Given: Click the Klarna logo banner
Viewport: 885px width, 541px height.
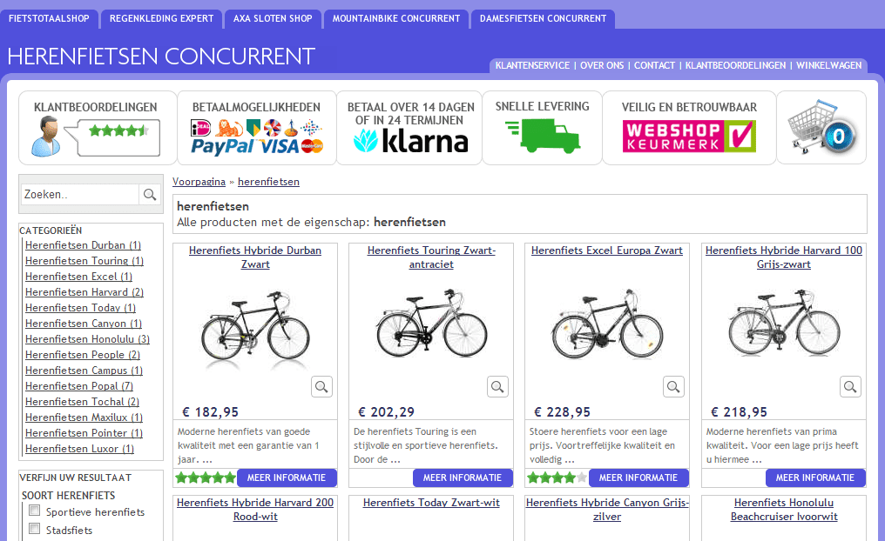Looking at the screenshot, I should 411,141.
